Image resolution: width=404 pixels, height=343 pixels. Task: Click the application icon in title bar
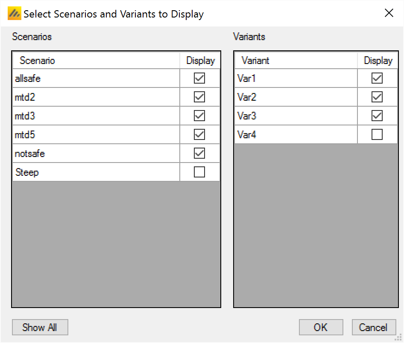(x=14, y=14)
